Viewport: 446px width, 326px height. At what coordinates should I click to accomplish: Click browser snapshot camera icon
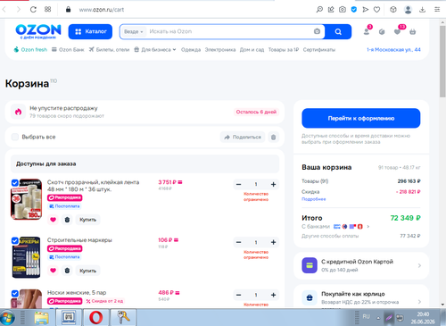point(343,10)
